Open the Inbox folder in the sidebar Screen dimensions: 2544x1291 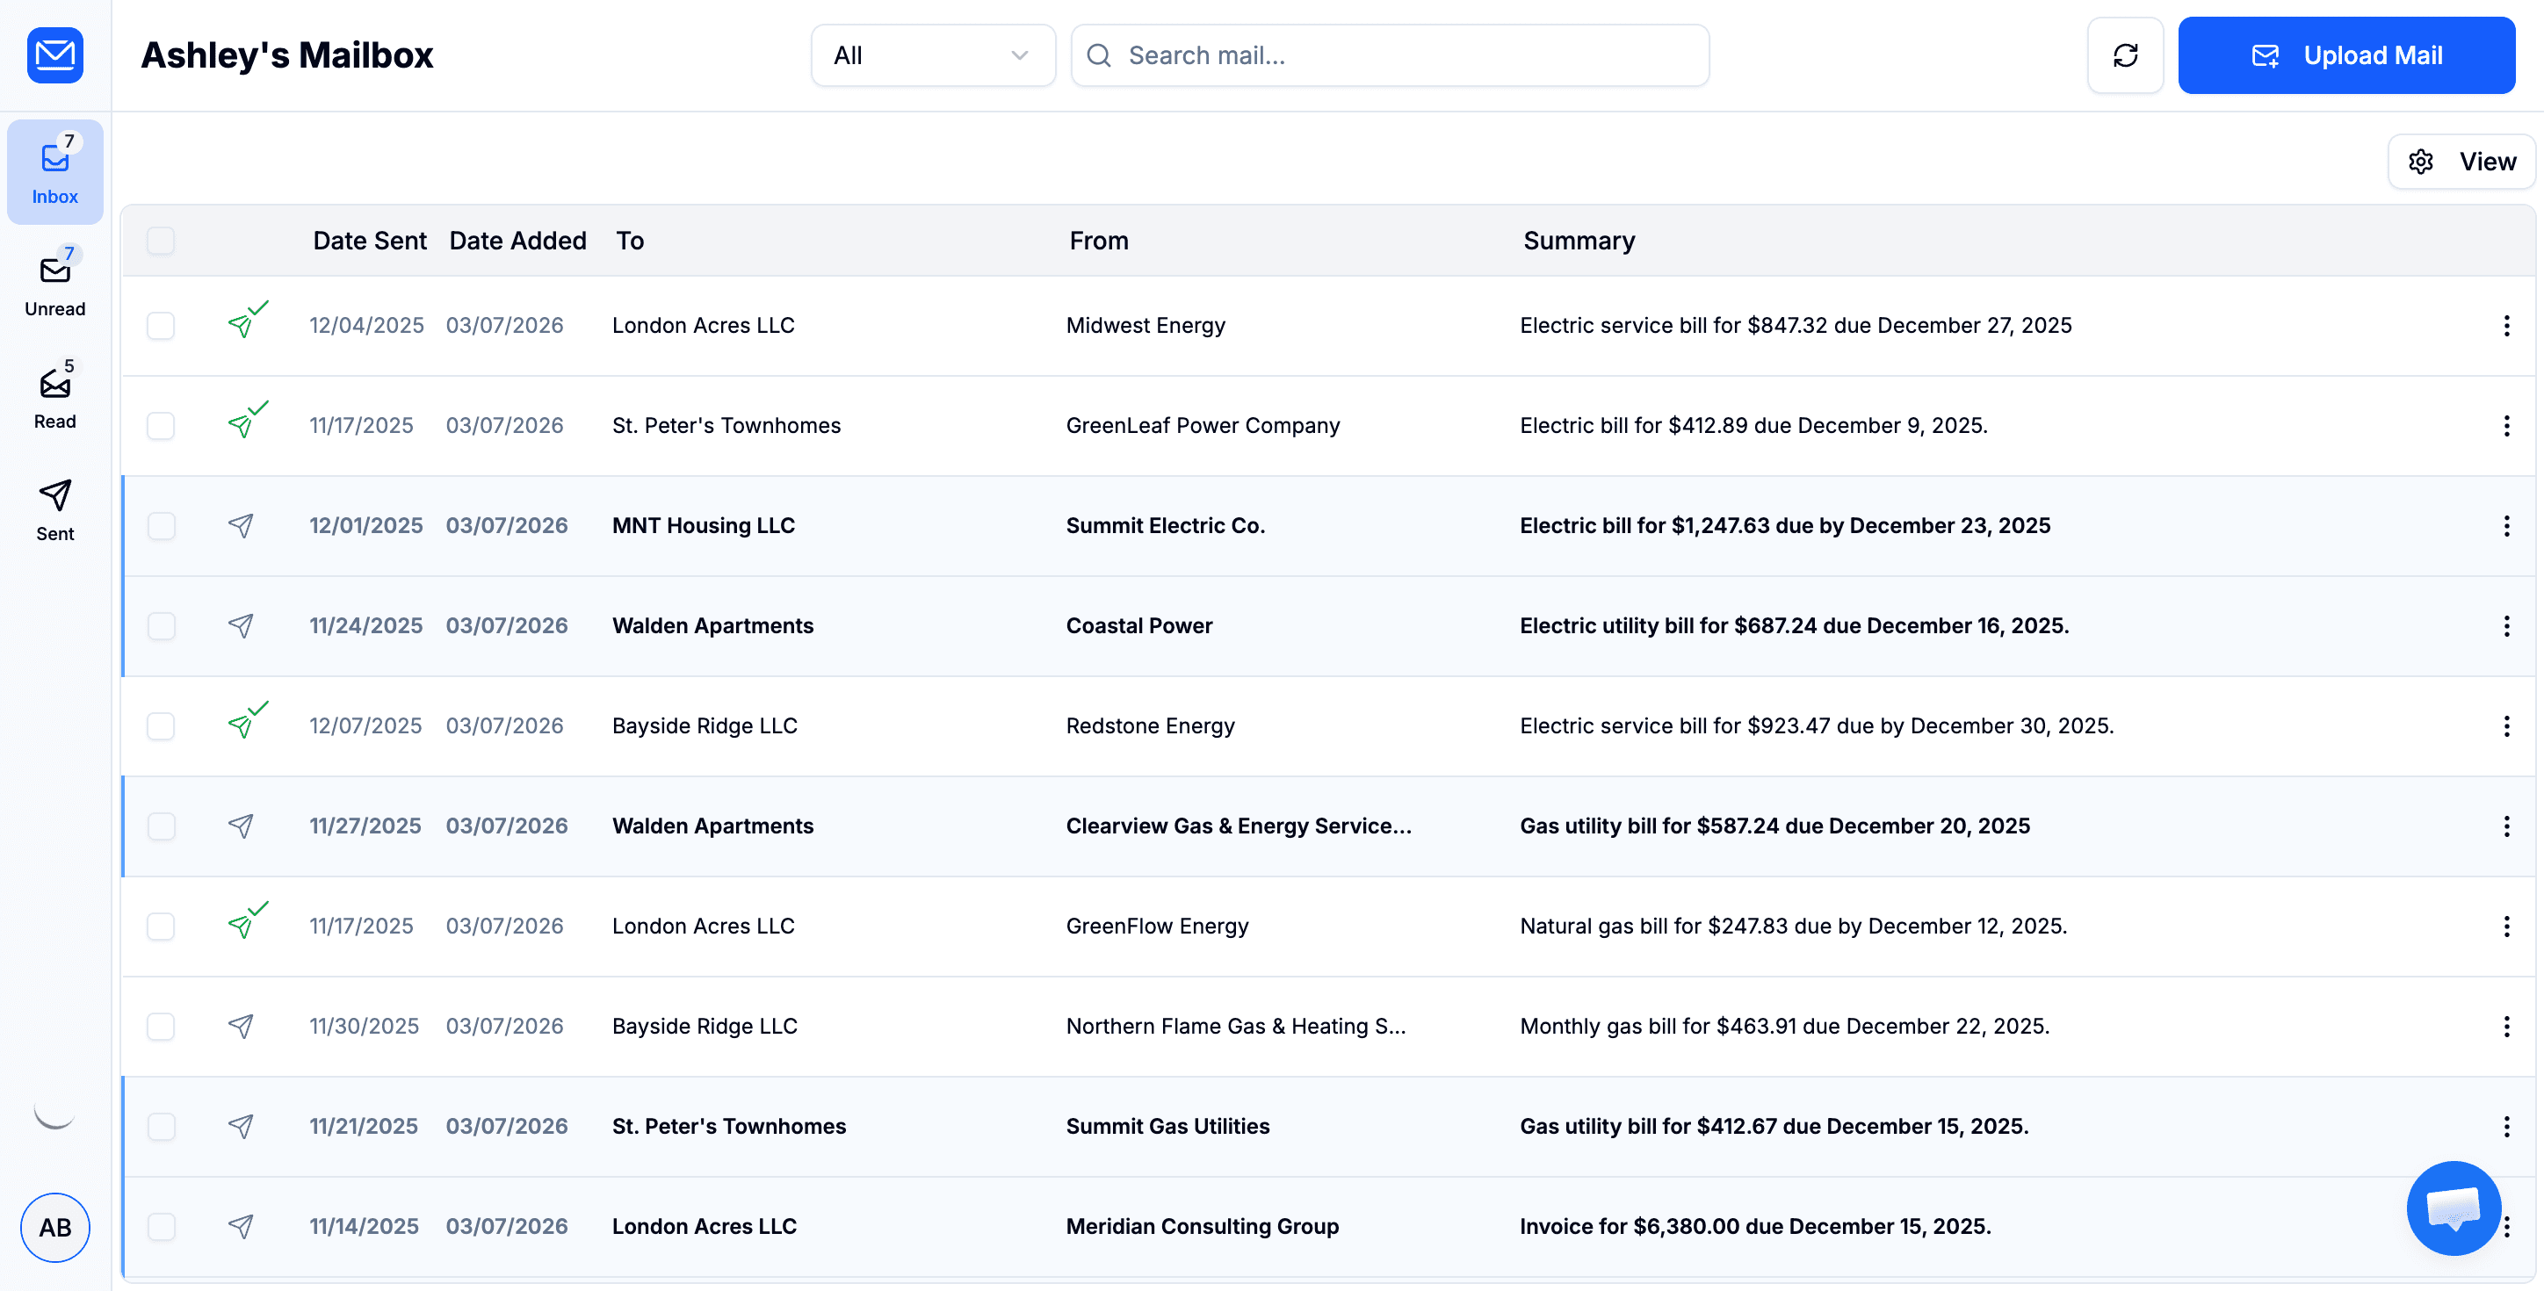click(x=54, y=172)
